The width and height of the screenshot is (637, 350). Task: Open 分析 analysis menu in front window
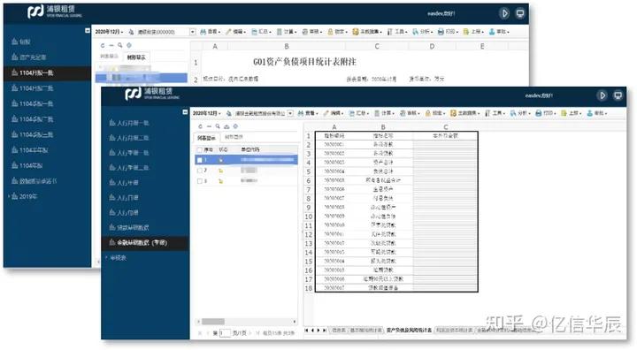point(520,113)
